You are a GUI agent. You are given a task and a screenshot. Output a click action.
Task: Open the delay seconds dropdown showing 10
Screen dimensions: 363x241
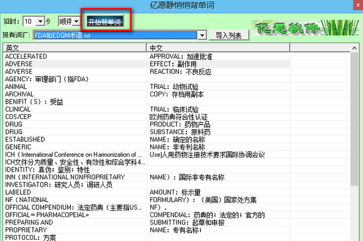pyautogui.click(x=40, y=21)
